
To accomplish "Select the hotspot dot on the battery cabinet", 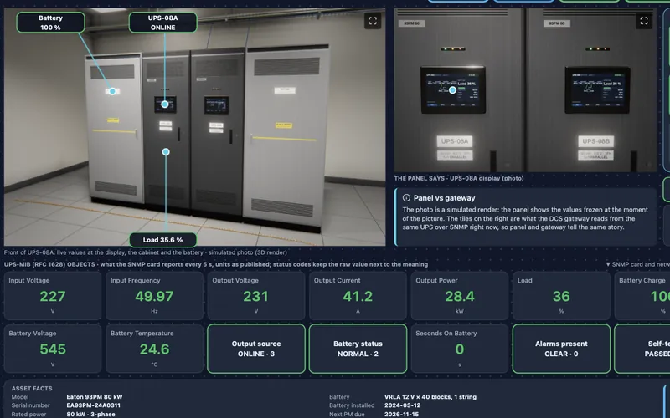I will [x=112, y=91].
